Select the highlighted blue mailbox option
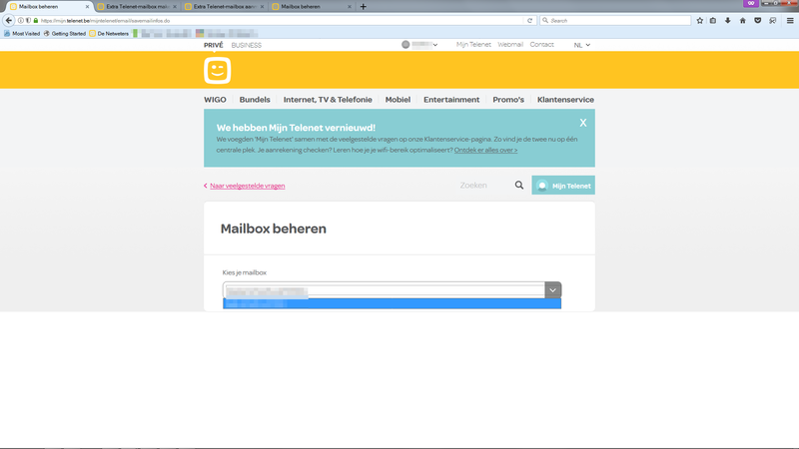This screenshot has width=799, height=449. [392, 304]
